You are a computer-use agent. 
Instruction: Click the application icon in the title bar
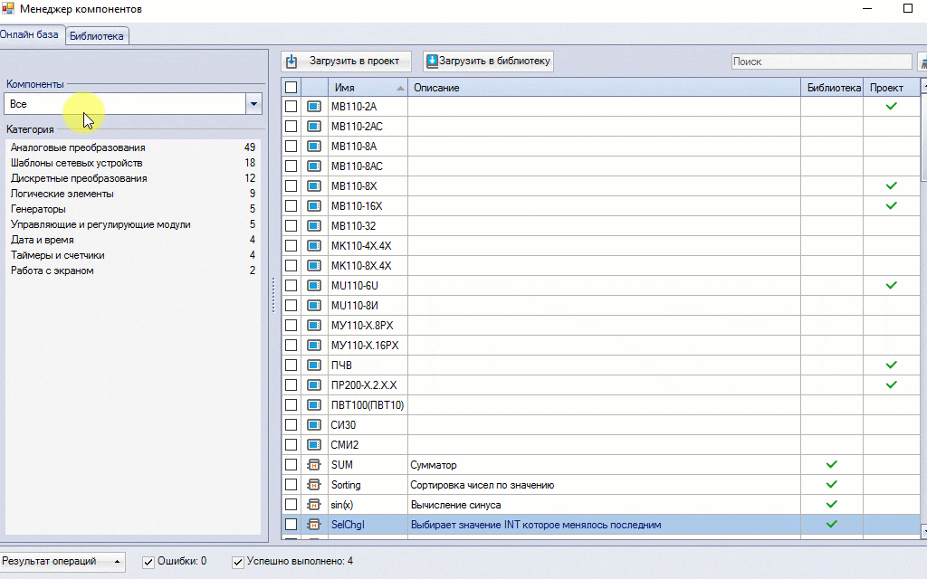(8, 9)
